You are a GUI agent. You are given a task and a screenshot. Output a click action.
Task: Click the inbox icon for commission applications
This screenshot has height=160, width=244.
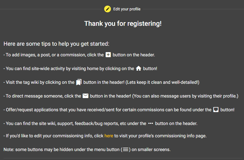click(x=216, y=110)
